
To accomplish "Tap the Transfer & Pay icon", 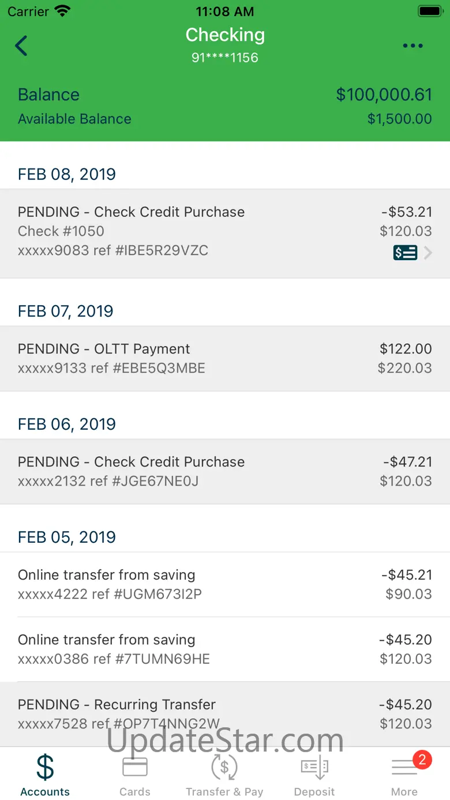I will tap(224, 767).
